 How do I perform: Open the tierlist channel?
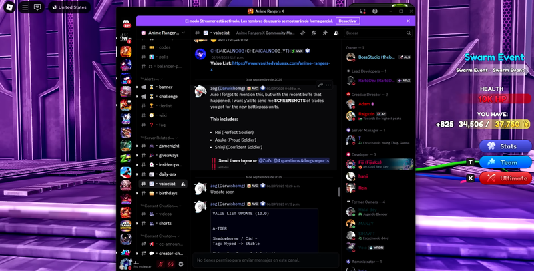coord(163,106)
